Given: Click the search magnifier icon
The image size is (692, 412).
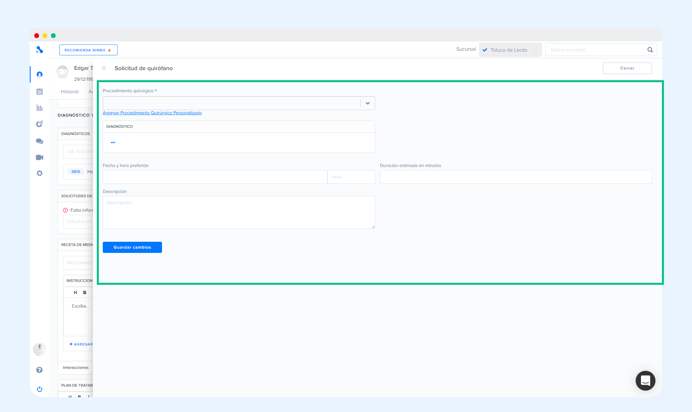Looking at the screenshot, I should (650, 50).
